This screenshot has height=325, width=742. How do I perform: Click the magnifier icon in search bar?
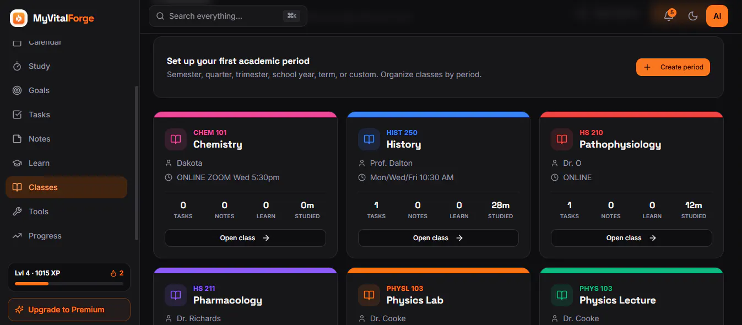point(161,16)
